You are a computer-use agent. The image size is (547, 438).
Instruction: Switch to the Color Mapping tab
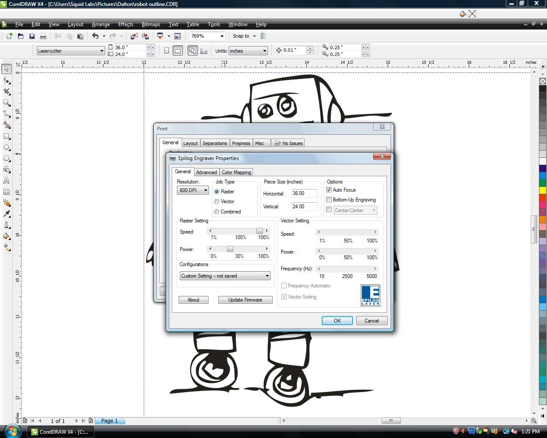pos(236,172)
